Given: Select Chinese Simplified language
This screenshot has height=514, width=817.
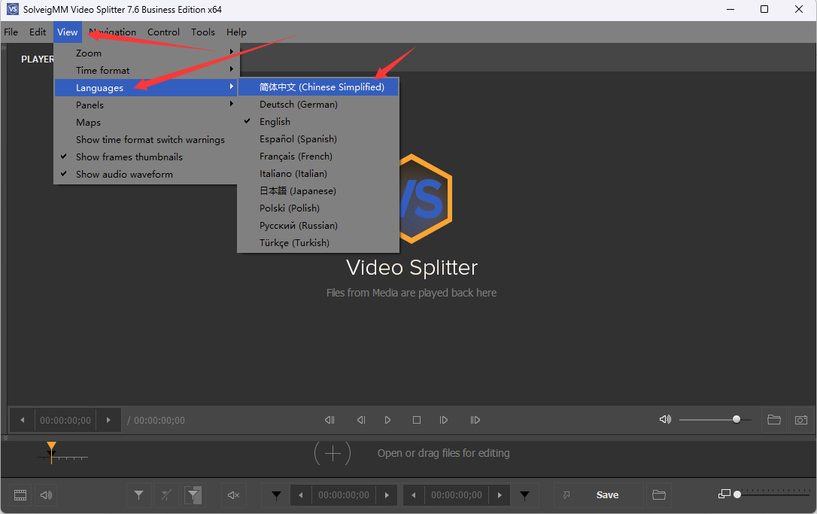Looking at the screenshot, I should coord(317,87).
